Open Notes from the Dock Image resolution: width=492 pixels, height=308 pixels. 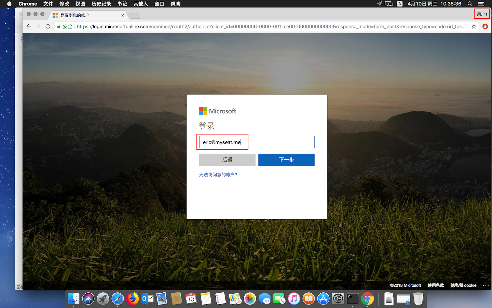206,299
